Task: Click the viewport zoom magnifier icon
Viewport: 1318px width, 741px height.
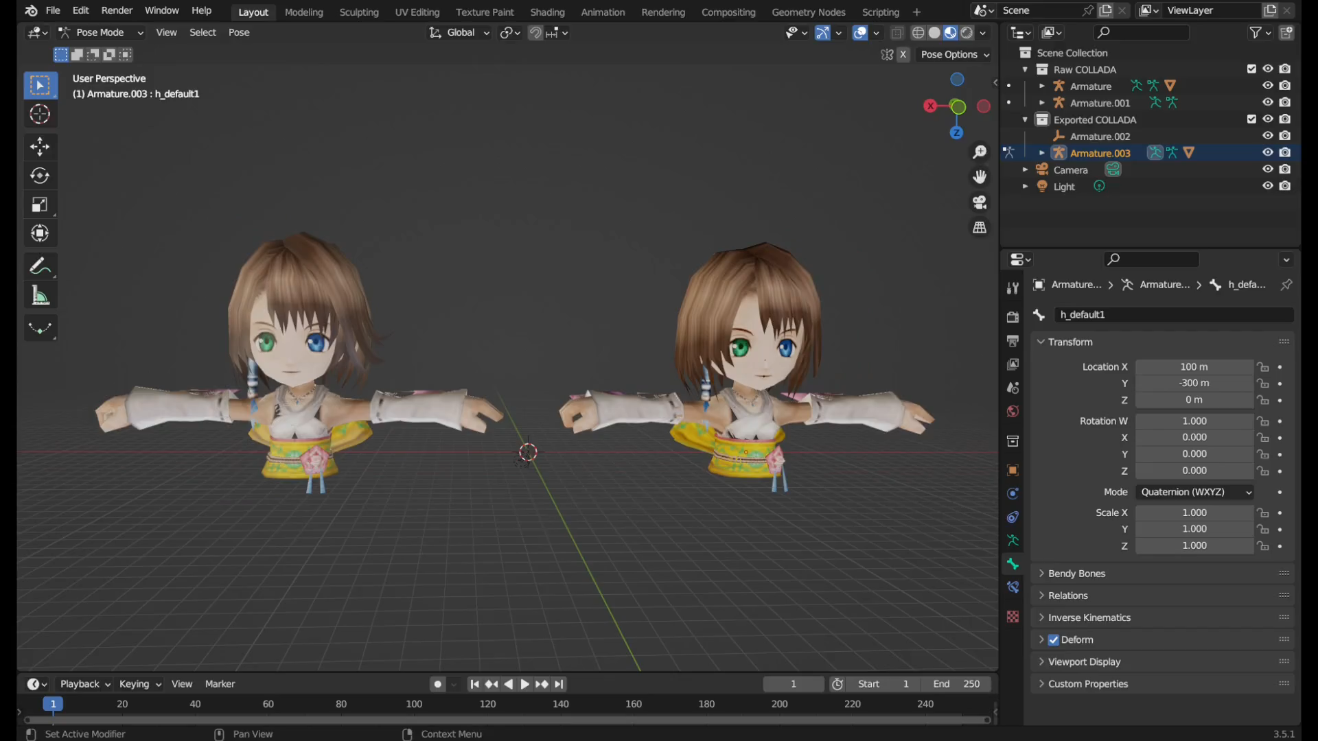Action: (980, 152)
